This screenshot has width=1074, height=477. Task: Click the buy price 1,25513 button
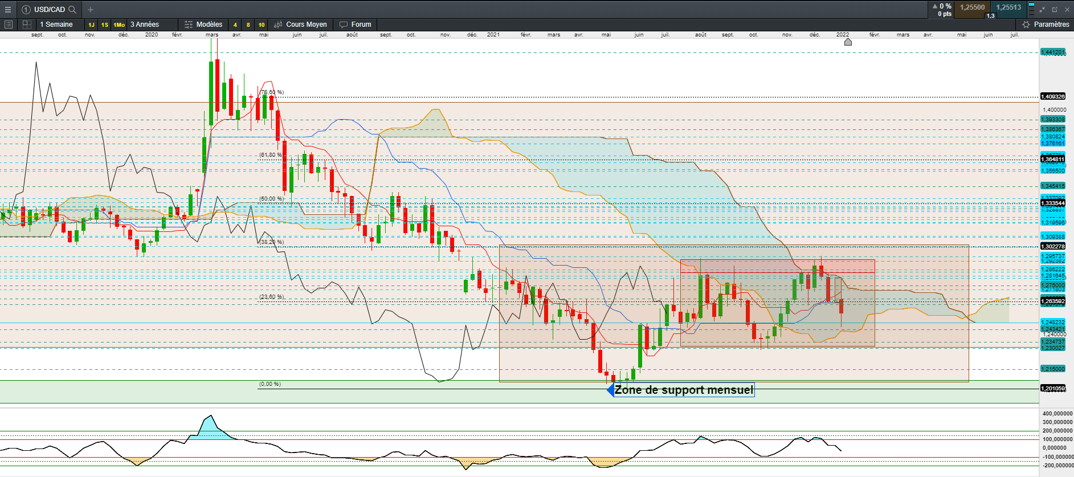(1008, 7)
